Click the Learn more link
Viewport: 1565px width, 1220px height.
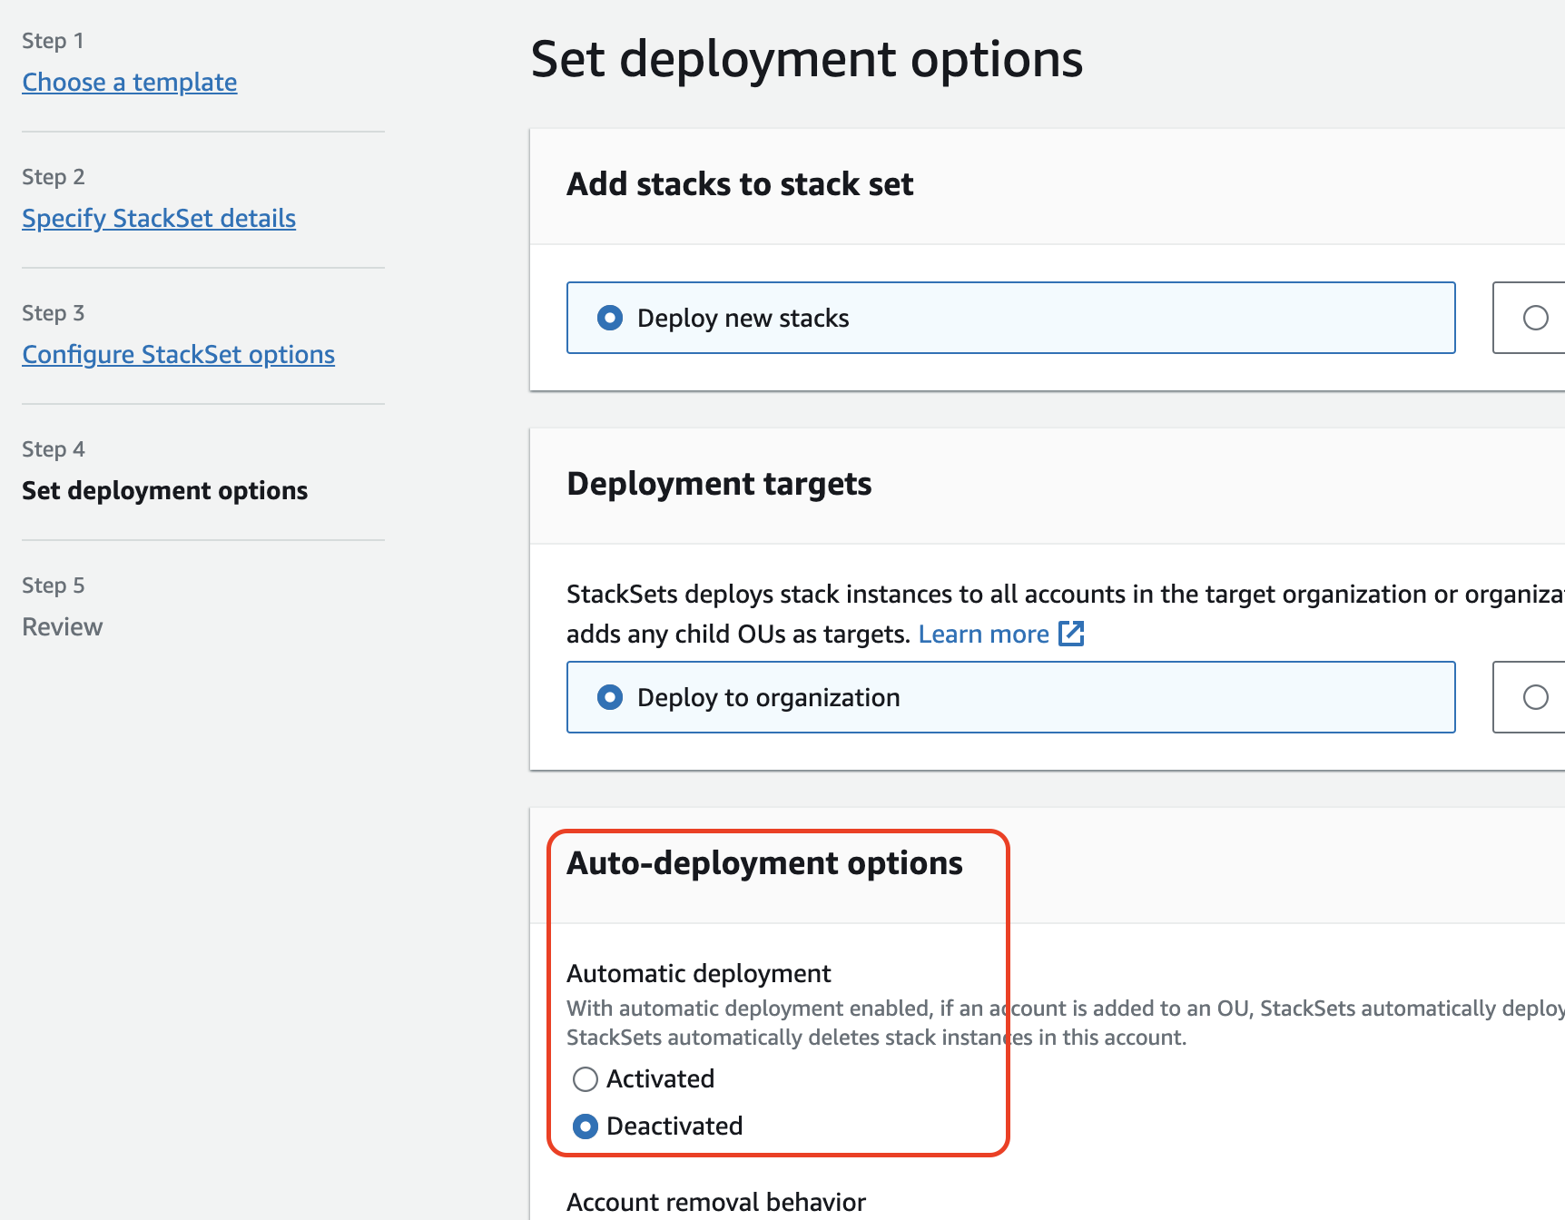click(983, 634)
